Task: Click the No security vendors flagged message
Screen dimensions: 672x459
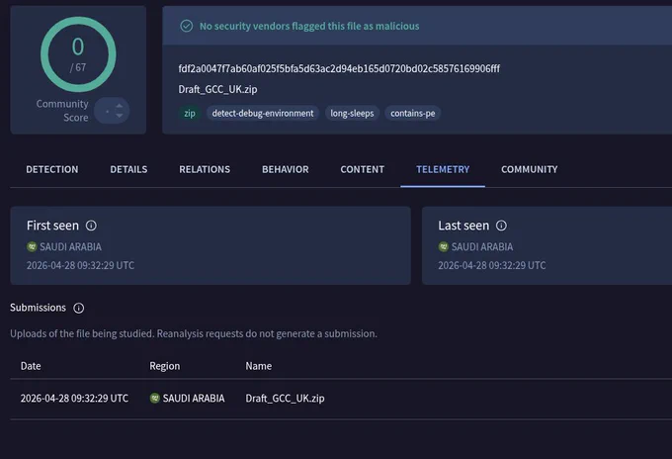Action: (x=309, y=26)
